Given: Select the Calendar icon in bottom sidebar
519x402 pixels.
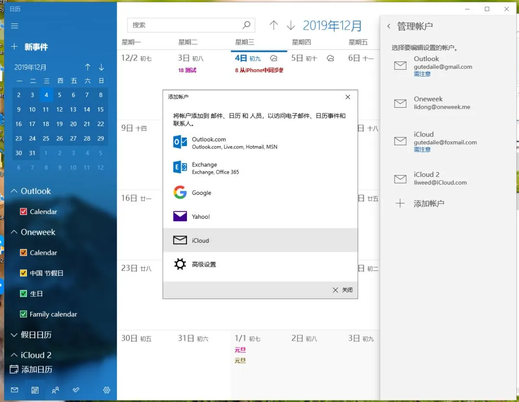Looking at the screenshot, I should pyautogui.click(x=34, y=389).
